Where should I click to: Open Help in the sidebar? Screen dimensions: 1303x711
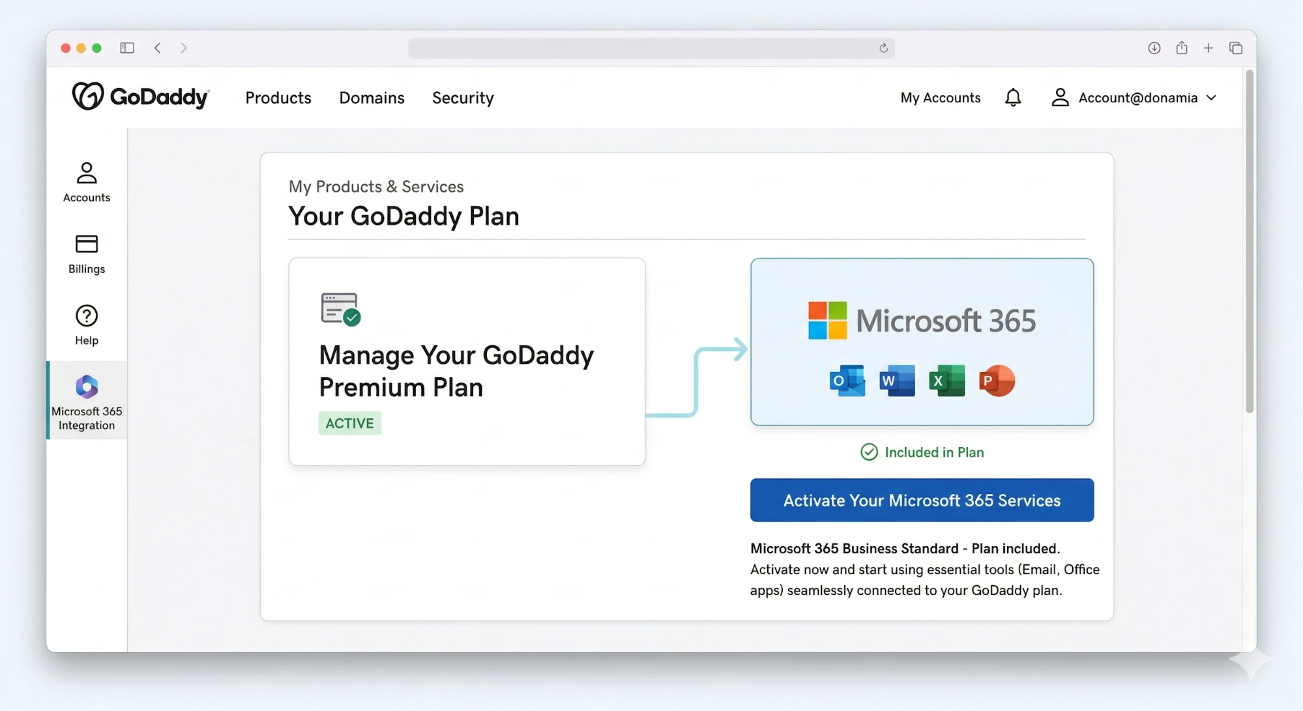[87, 325]
